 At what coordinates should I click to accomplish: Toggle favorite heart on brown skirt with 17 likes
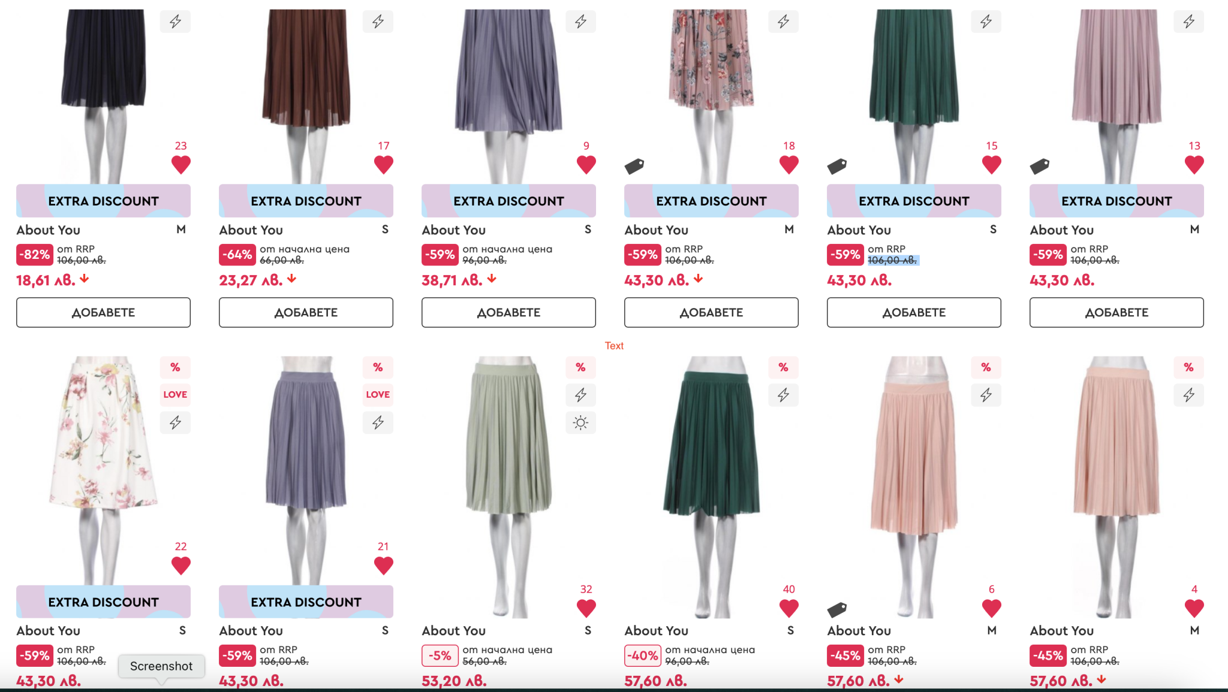tap(383, 164)
